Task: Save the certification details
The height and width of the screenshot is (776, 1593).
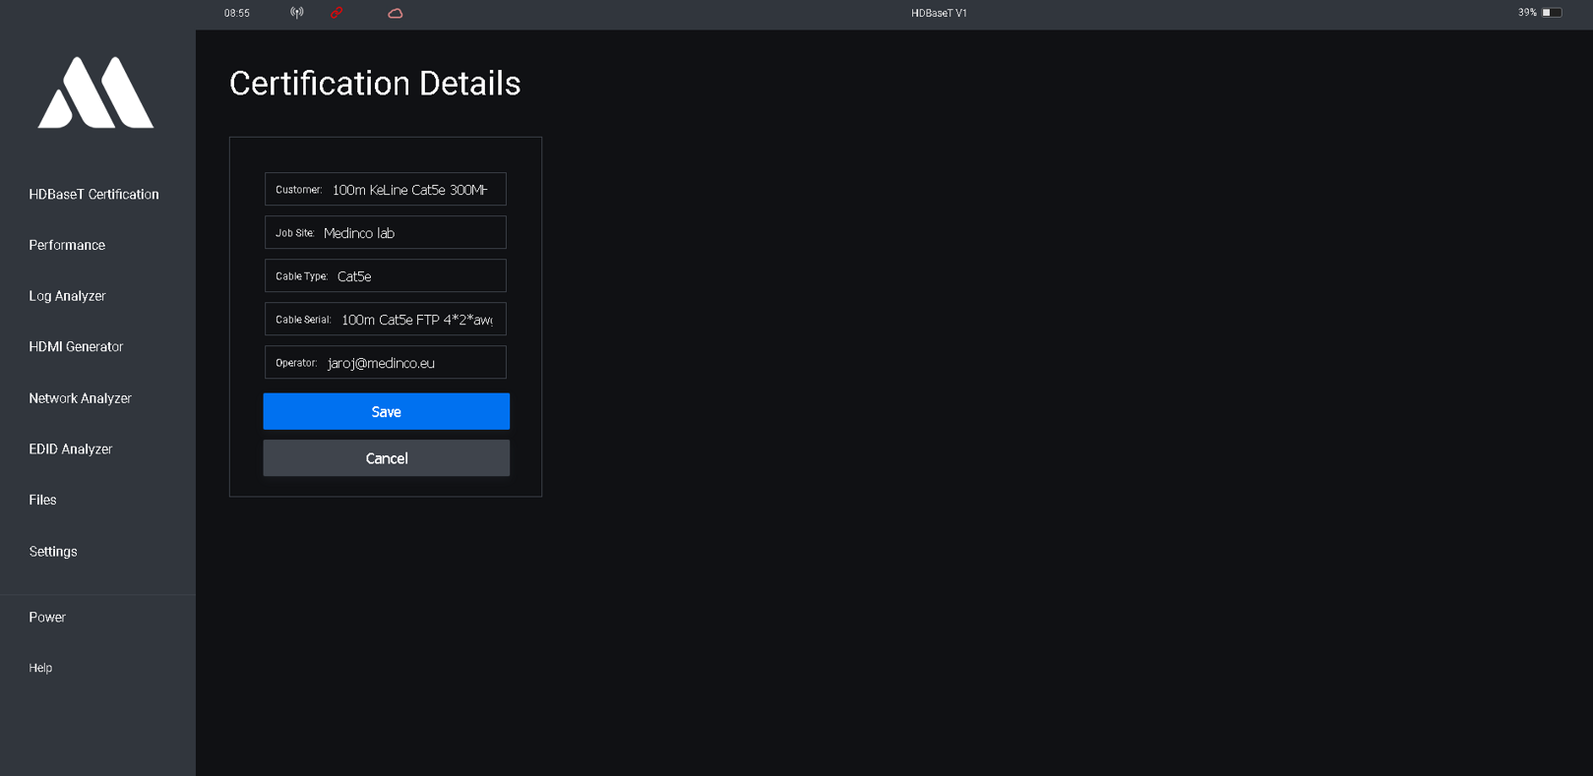Action: tap(386, 411)
